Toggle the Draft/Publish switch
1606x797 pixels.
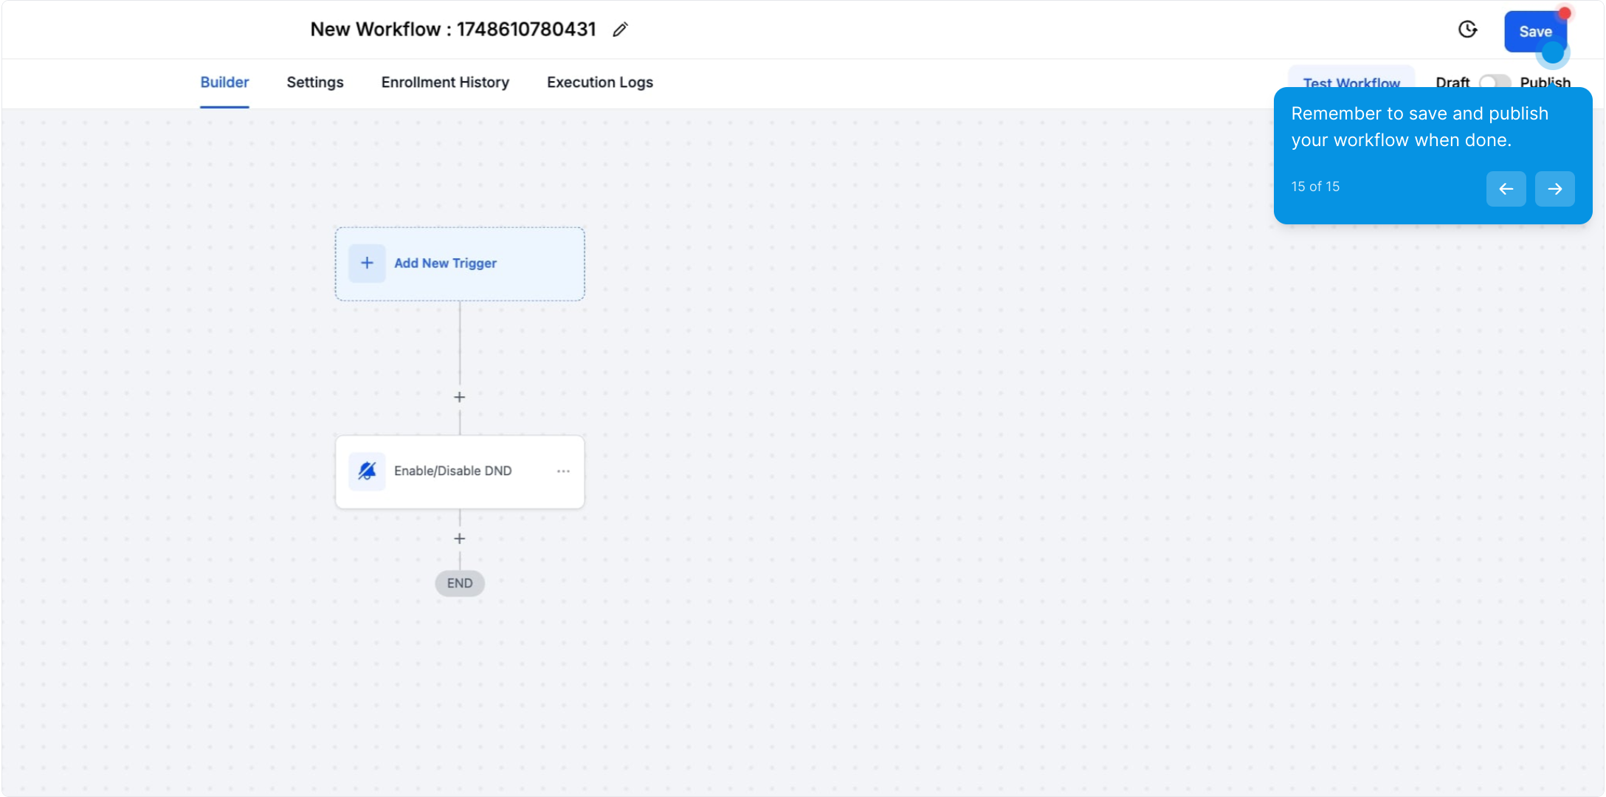coord(1495,81)
